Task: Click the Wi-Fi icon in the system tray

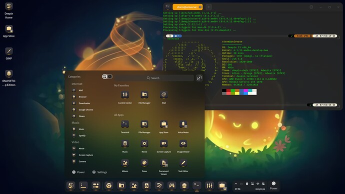Action: pyautogui.click(x=258, y=183)
